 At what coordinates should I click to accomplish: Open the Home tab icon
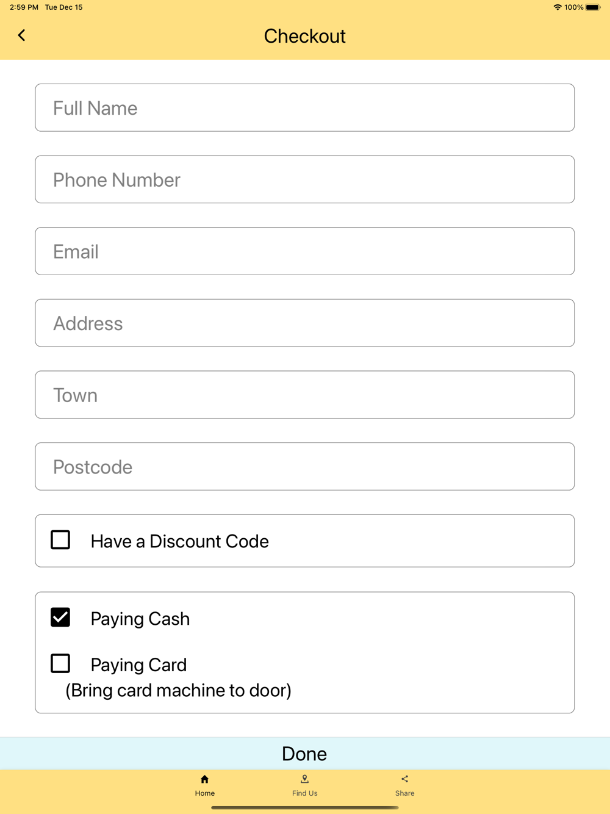pos(205,779)
